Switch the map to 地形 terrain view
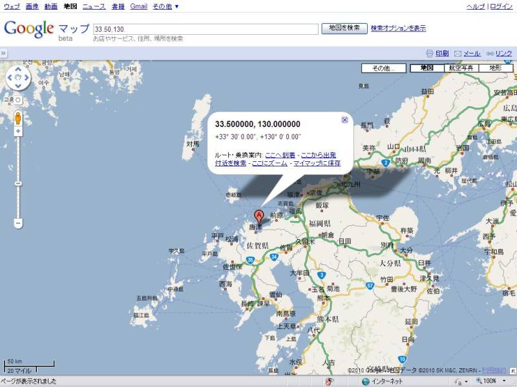517x387 pixels. [494, 68]
